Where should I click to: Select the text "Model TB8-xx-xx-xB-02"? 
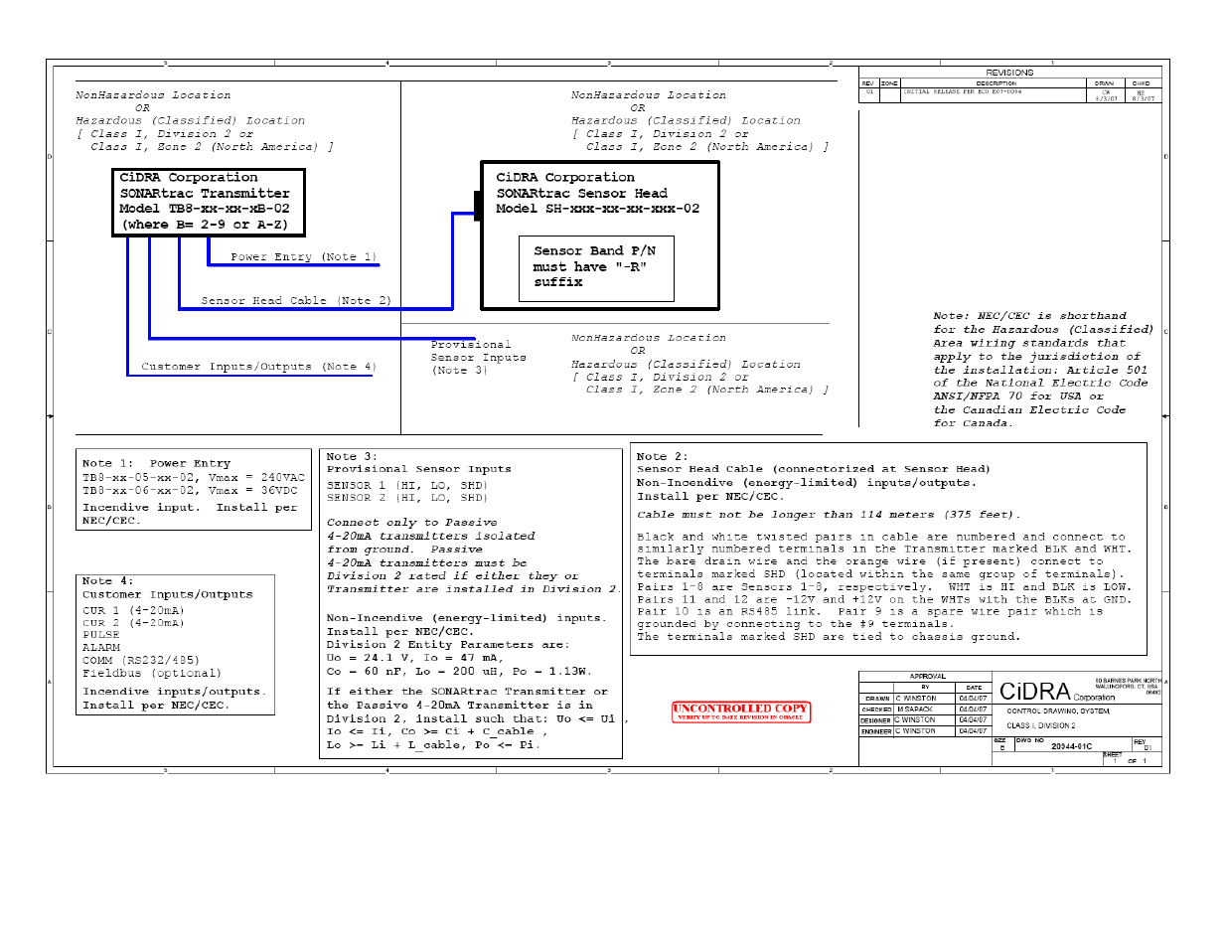(x=205, y=209)
